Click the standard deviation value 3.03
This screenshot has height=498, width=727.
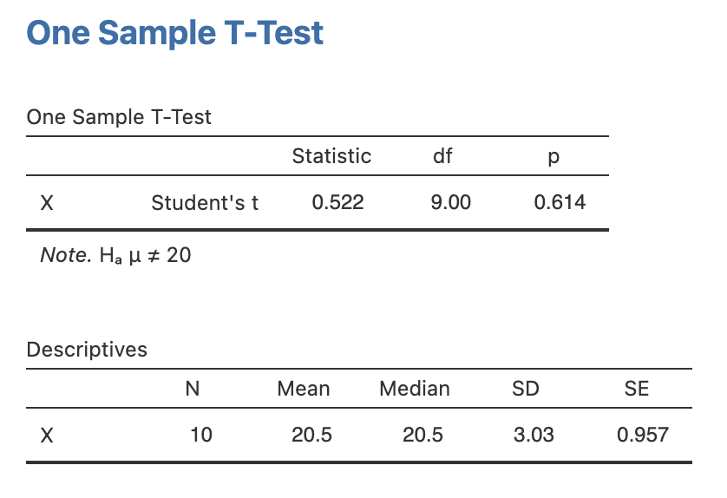pos(534,435)
